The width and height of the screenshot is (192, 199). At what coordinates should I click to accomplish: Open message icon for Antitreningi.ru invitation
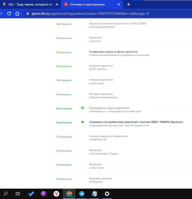pyautogui.click(x=83, y=108)
